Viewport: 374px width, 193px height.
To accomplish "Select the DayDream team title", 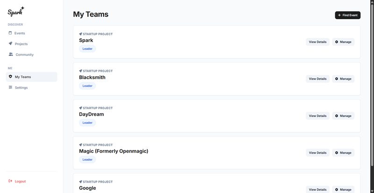I will tap(92, 114).
